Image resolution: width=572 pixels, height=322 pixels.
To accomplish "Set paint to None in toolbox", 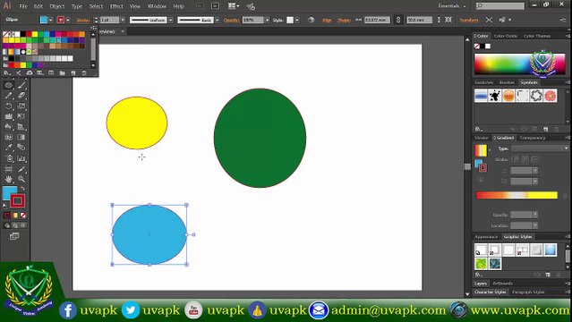I will (x=23, y=216).
